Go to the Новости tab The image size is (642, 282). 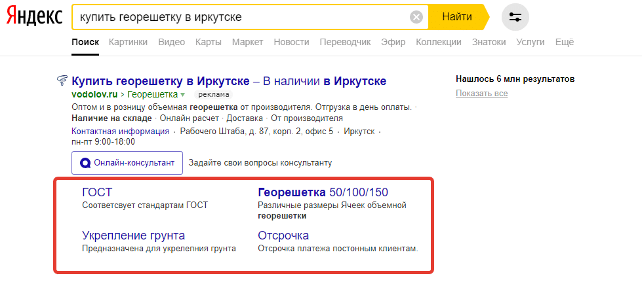click(x=292, y=42)
